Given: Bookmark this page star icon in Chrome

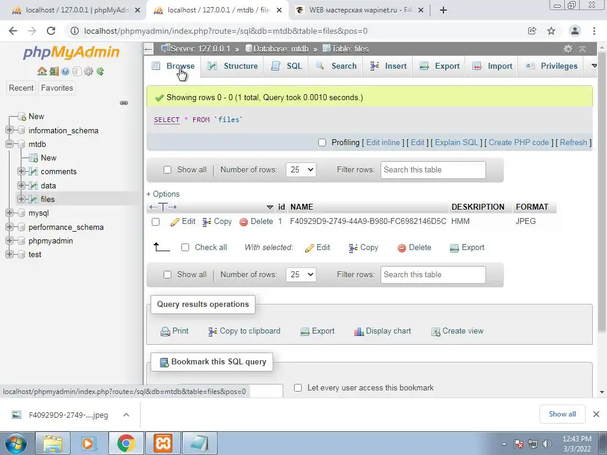Looking at the screenshot, I should pos(551,31).
